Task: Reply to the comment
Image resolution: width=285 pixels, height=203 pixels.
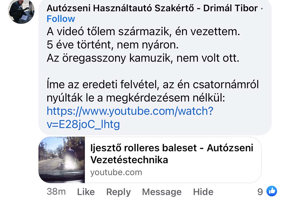Action: click(118, 192)
